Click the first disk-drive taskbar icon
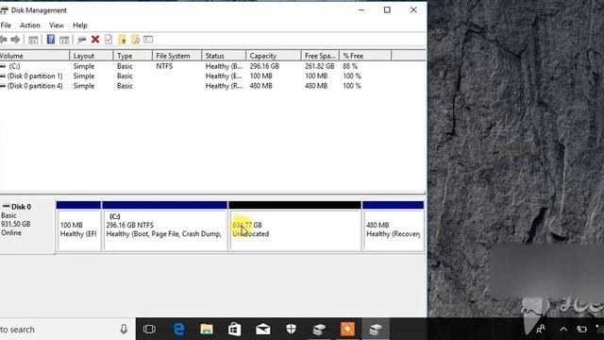The height and width of the screenshot is (340, 604). point(319,330)
